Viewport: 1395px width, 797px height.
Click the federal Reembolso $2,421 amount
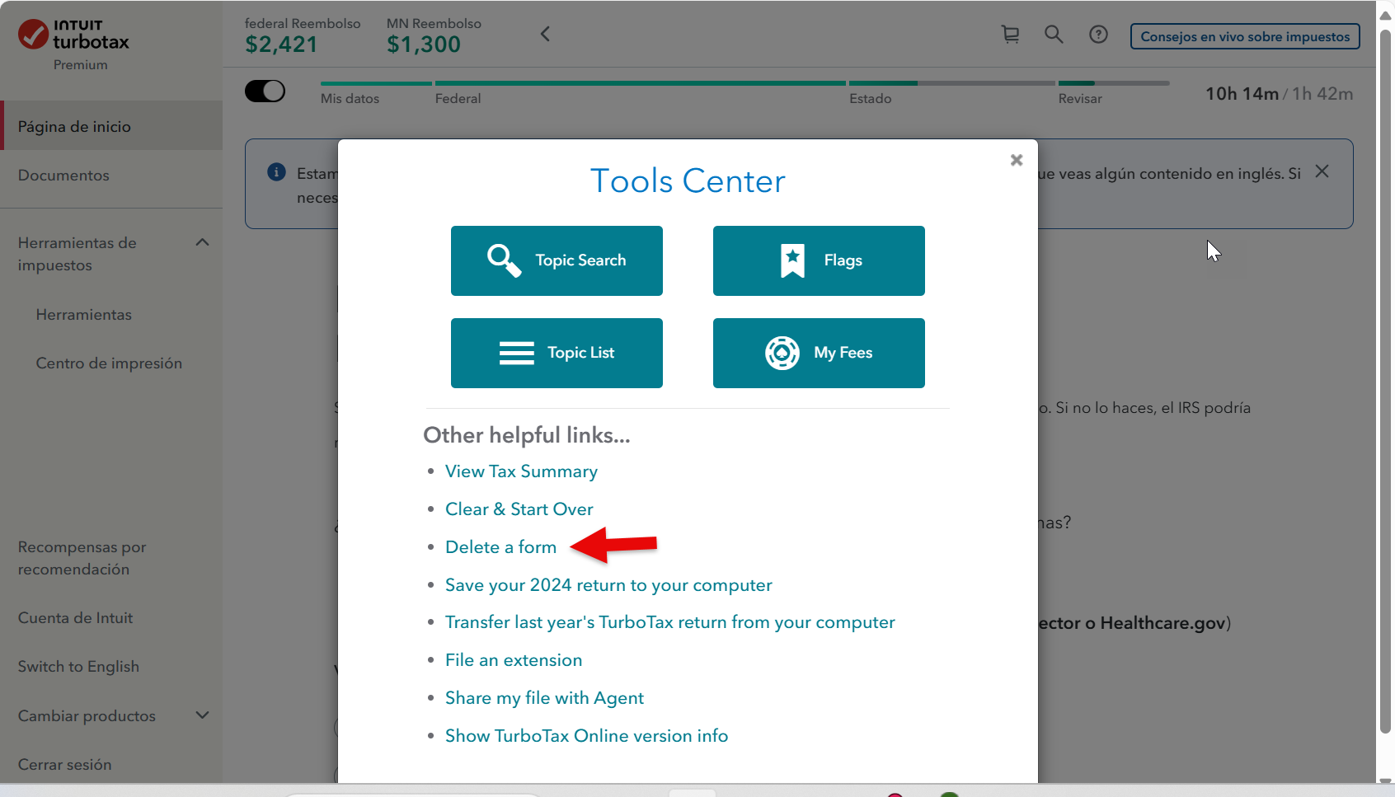pyautogui.click(x=281, y=45)
